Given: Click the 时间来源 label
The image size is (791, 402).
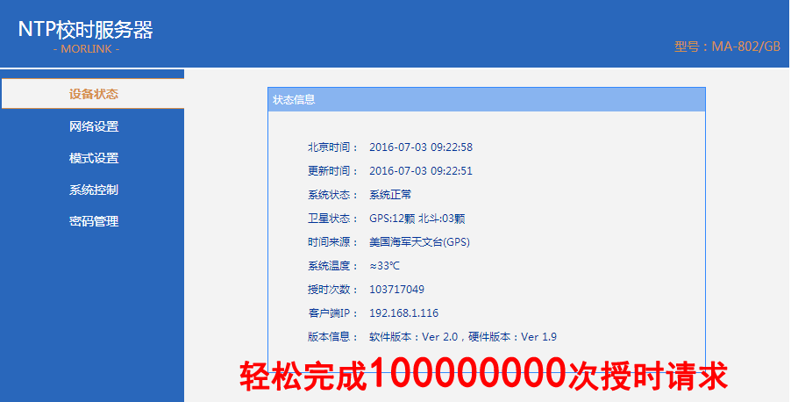Looking at the screenshot, I should pyautogui.click(x=332, y=242).
